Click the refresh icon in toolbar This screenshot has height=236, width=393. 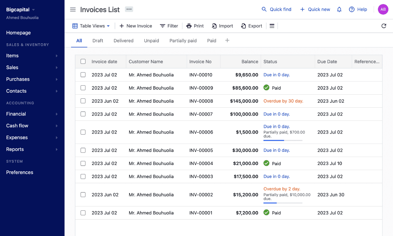[384, 26]
